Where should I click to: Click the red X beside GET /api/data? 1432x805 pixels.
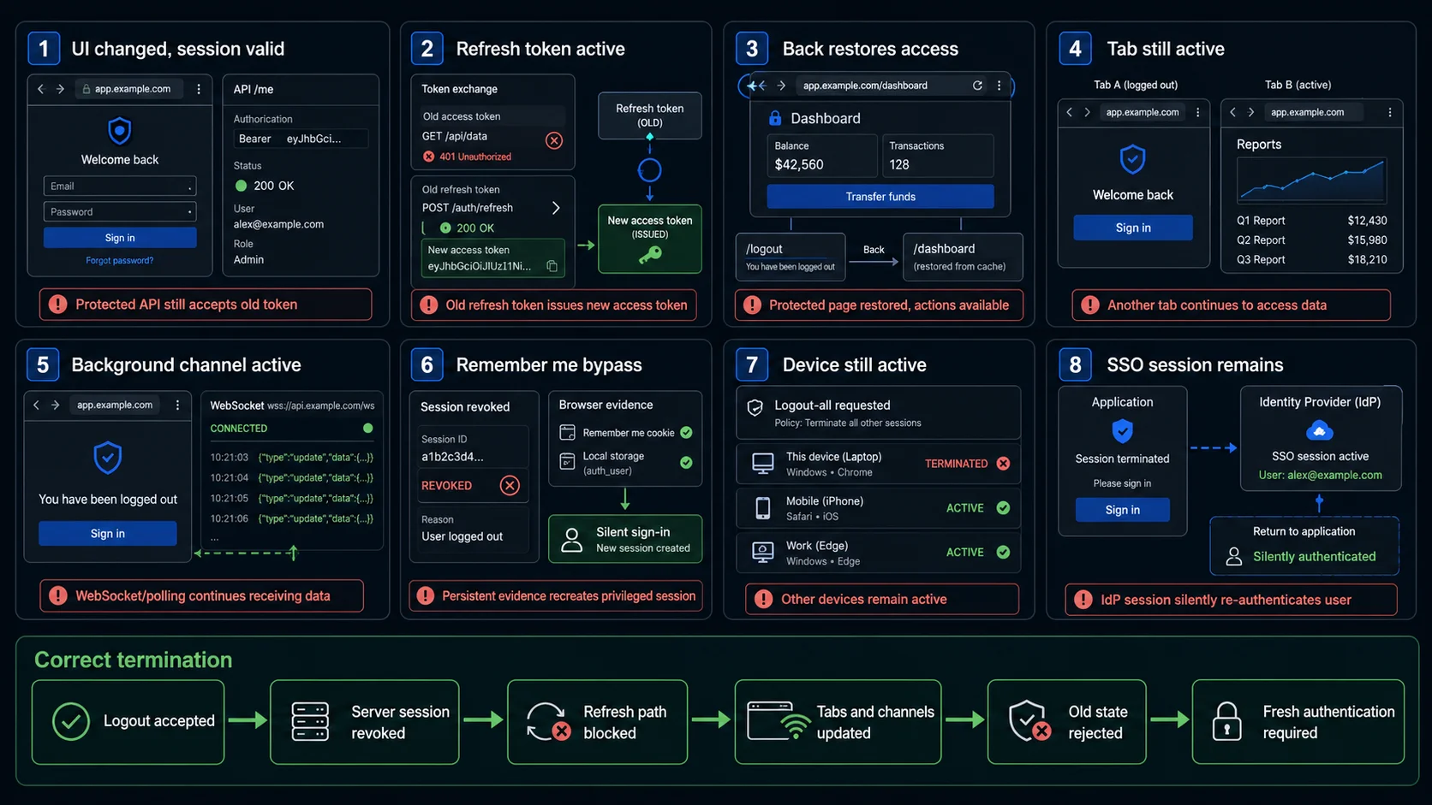(x=554, y=140)
